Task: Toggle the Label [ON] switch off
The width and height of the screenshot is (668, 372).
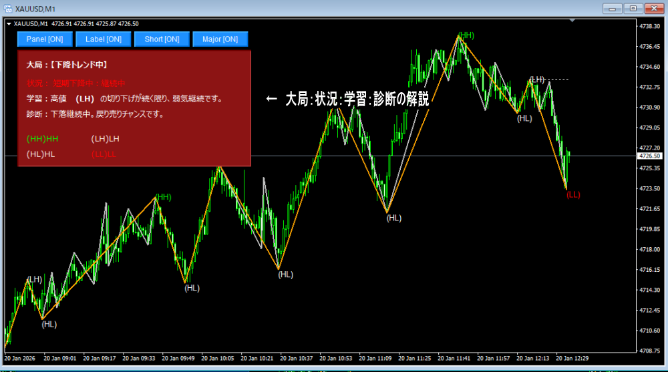Action: [104, 39]
